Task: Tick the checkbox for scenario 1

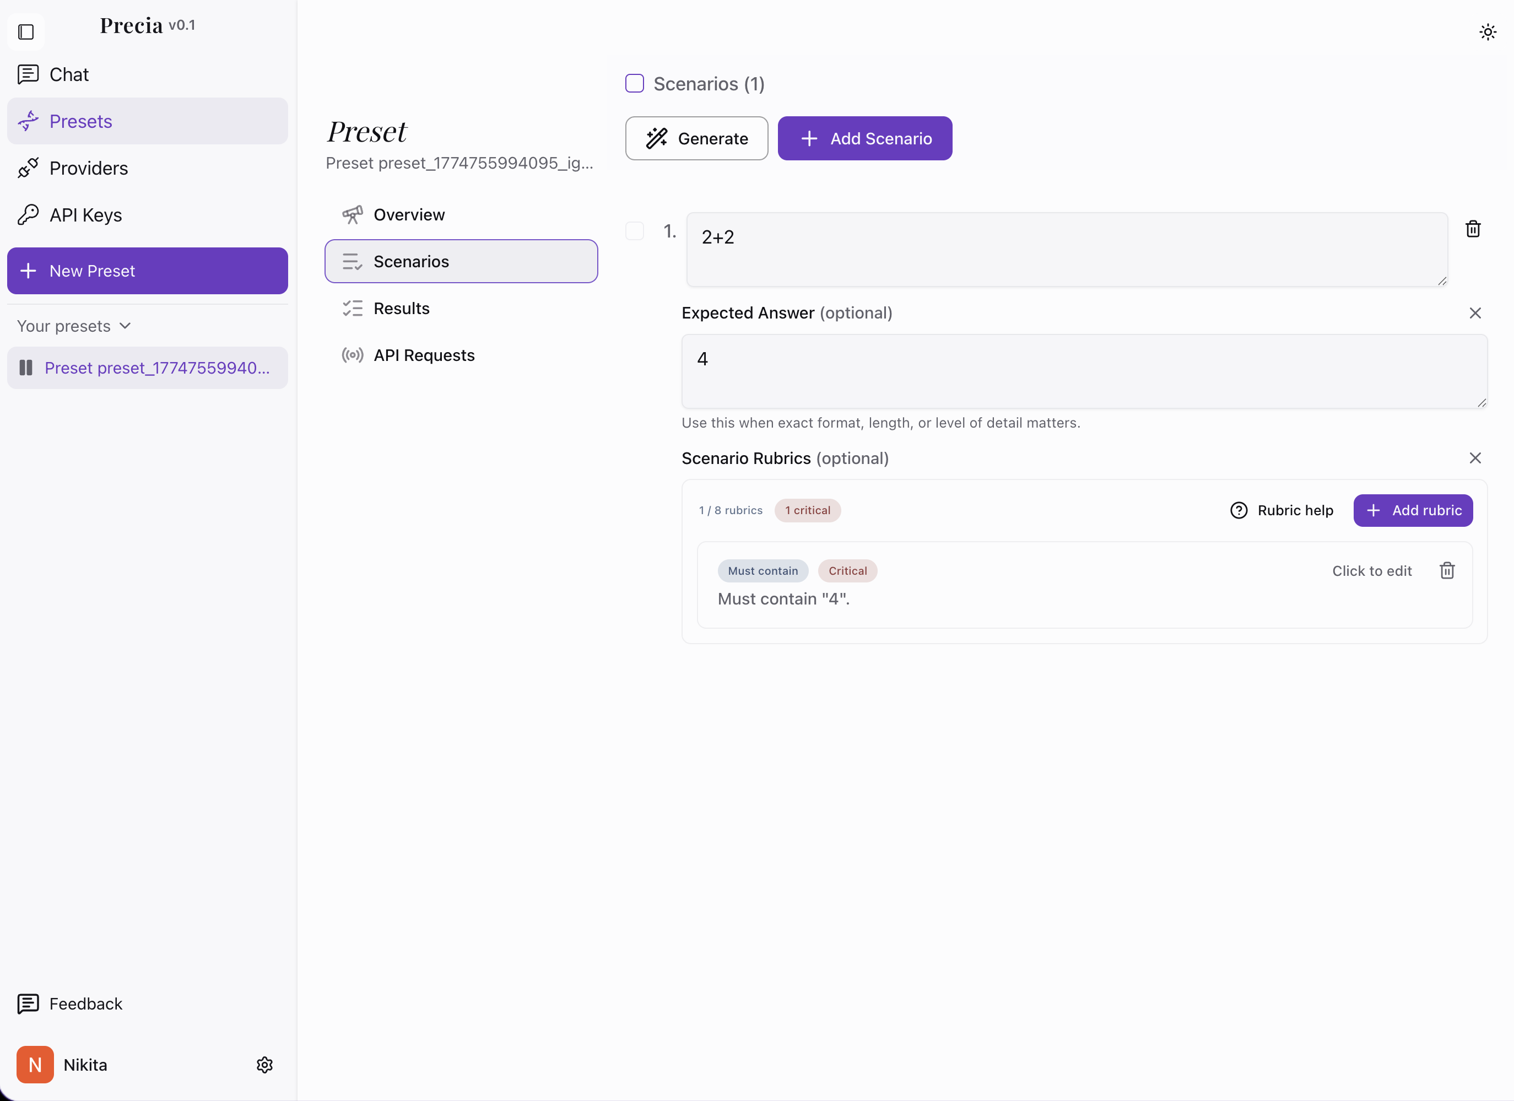Action: coord(634,231)
